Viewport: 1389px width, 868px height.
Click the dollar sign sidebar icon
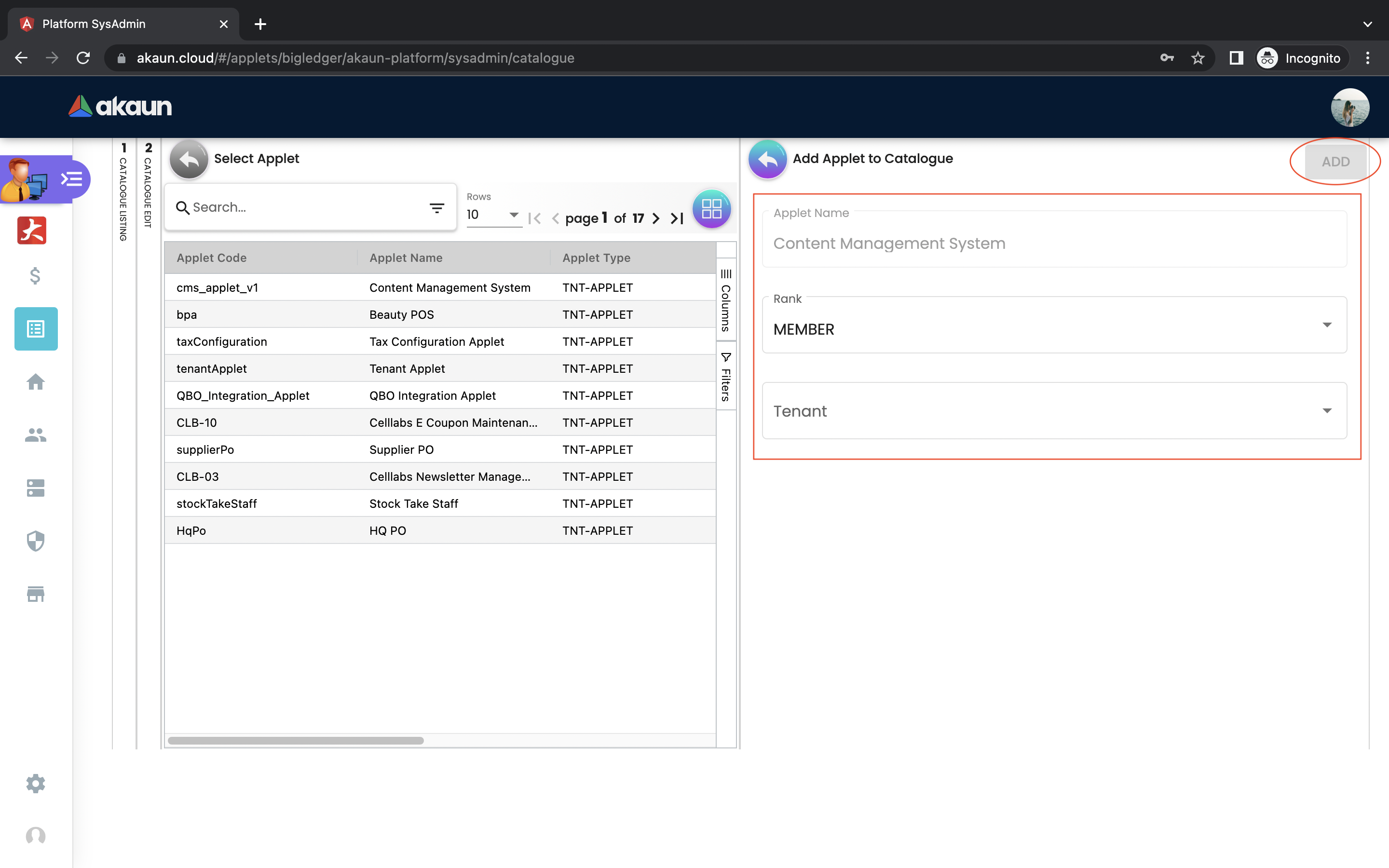point(35,276)
